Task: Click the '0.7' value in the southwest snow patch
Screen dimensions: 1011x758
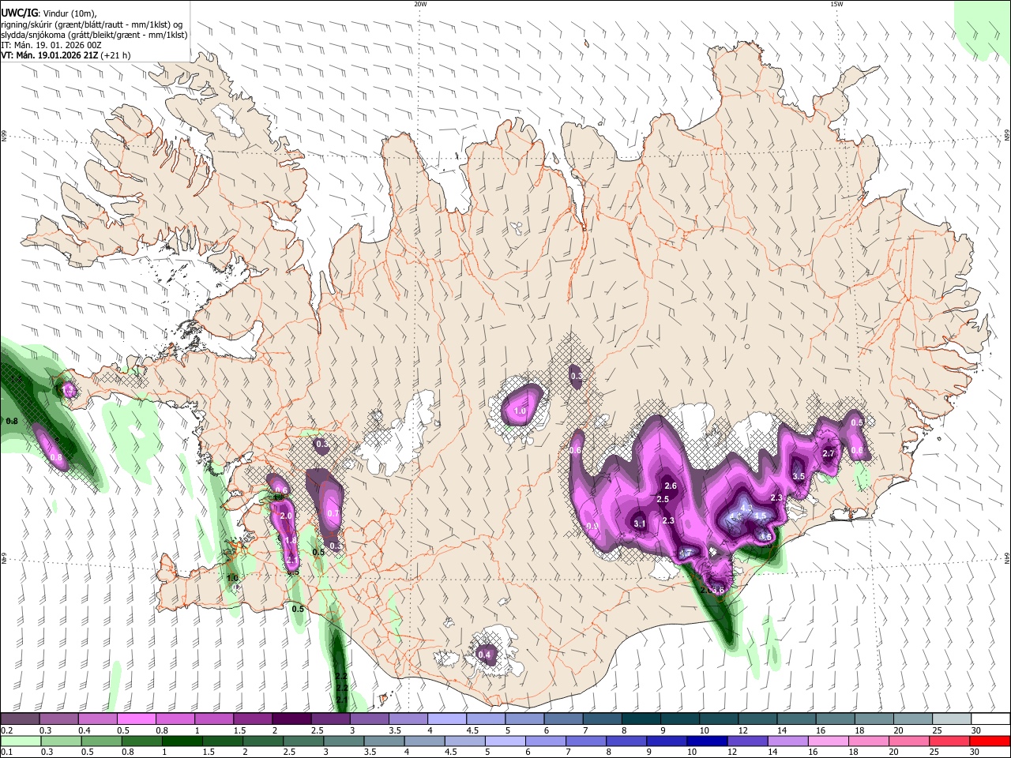Action: [x=333, y=514]
